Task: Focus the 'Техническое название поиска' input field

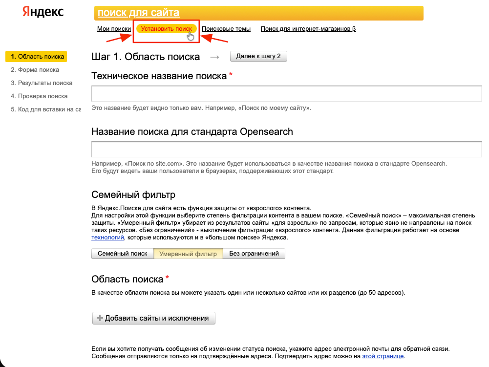Action: pyautogui.click(x=287, y=94)
